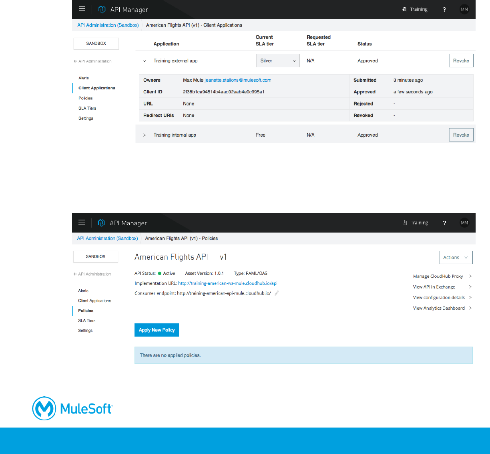Screen dimensions: 490x454
Task: Open MM user avatar in Policies header
Action: tap(464, 223)
